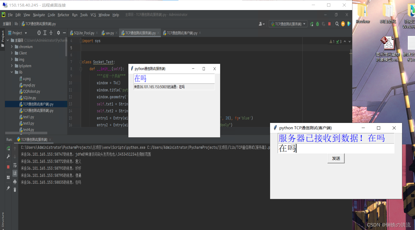Open Search Everywhere magnifier icon
This screenshot has height=230, width=415.
pyautogui.click(x=337, y=24)
